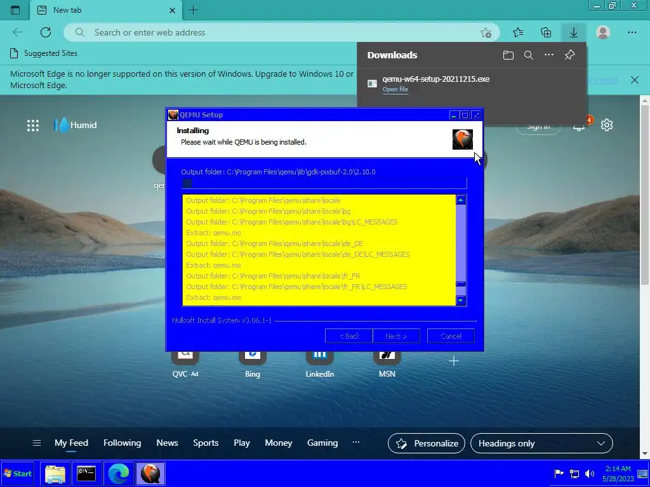This screenshot has width=650, height=487.
Task: Open File Explorer from taskbar
Action: pyautogui.click(x=55, y=474)
